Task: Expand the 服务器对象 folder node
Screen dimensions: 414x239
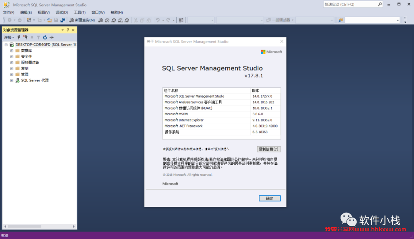Action: click(11, 62)
